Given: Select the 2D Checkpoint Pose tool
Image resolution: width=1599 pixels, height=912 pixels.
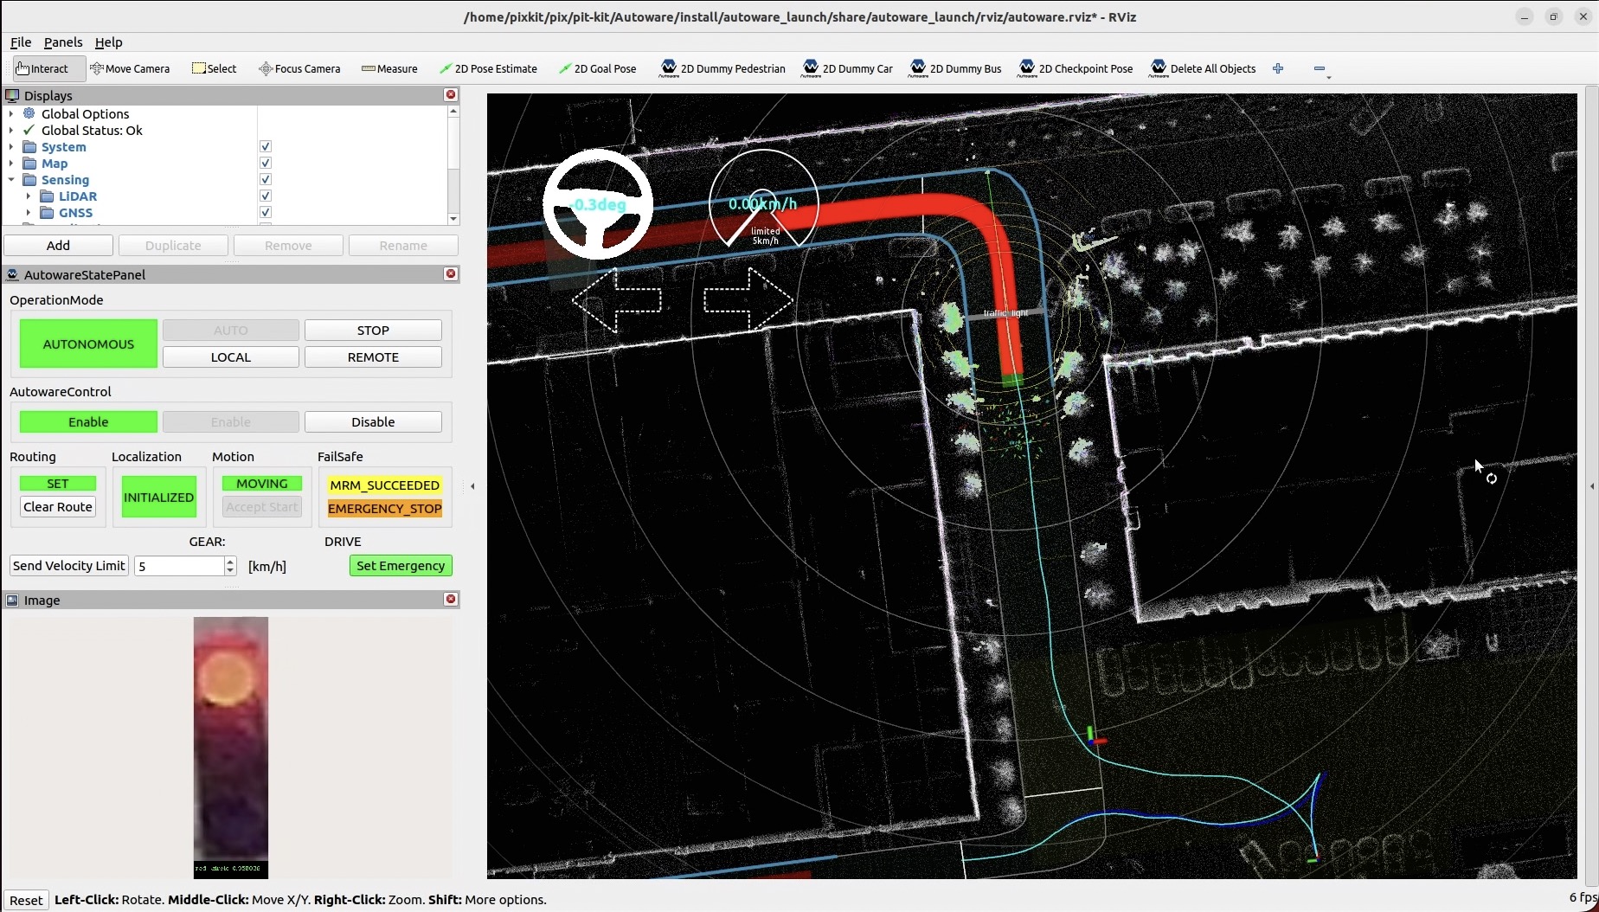Looking at the screenshot, I should [x=1076, y=69].
